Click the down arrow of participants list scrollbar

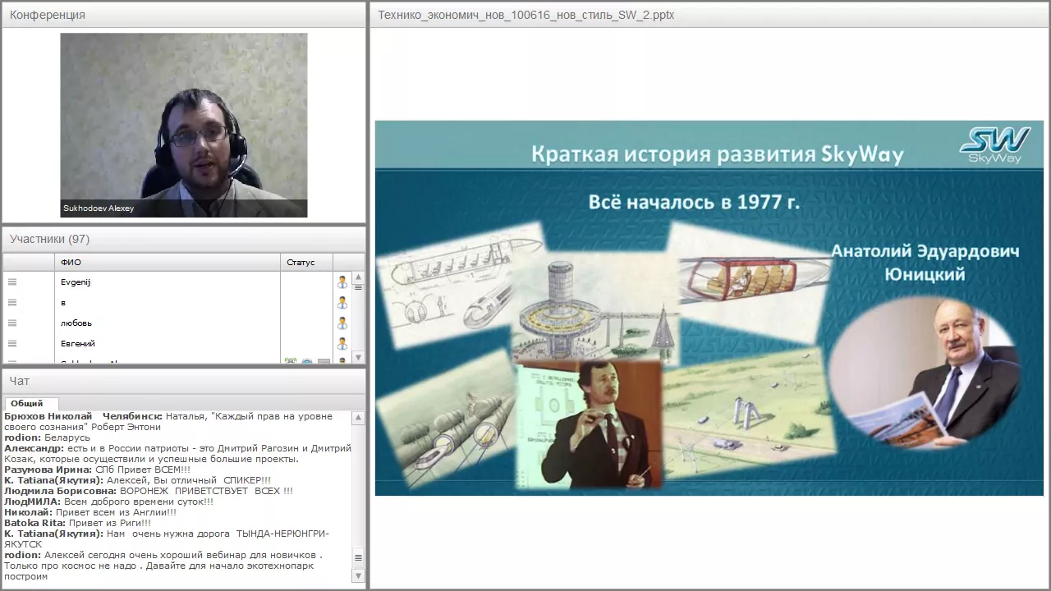point(358,357)
